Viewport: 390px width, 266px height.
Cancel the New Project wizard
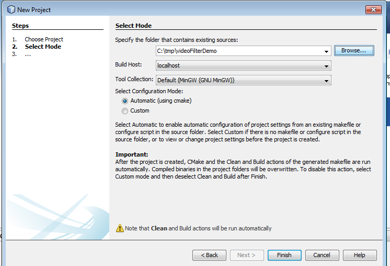click(322, 255)
